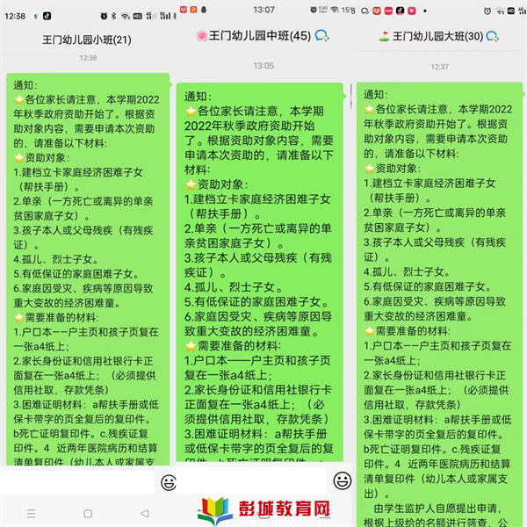Tap '资助对象:' heading in the 大班 message
This screenshot has height=527, width=527.
(398, 168)
